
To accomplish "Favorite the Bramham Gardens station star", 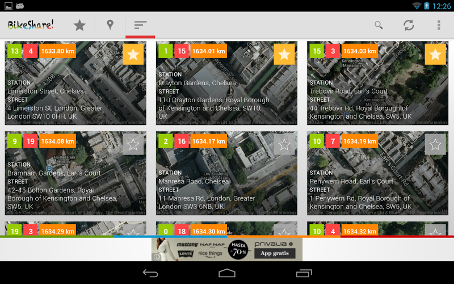I will (133, 144).
